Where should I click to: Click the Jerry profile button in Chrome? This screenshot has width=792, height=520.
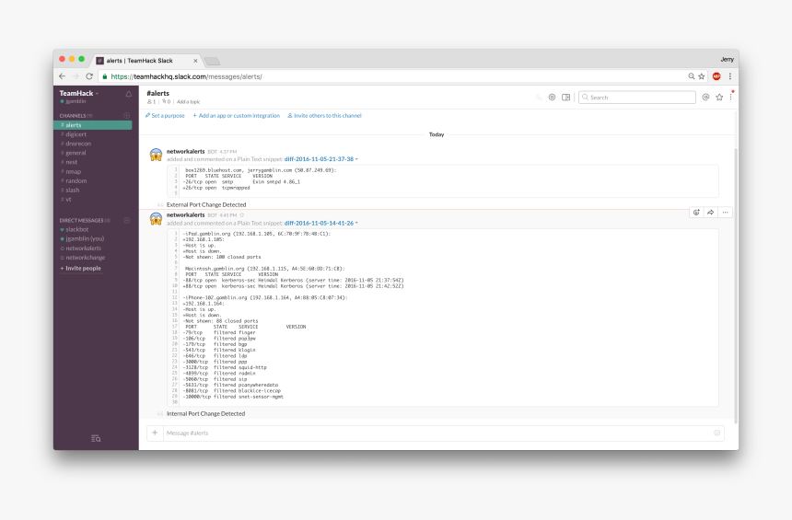click(727, 60)
